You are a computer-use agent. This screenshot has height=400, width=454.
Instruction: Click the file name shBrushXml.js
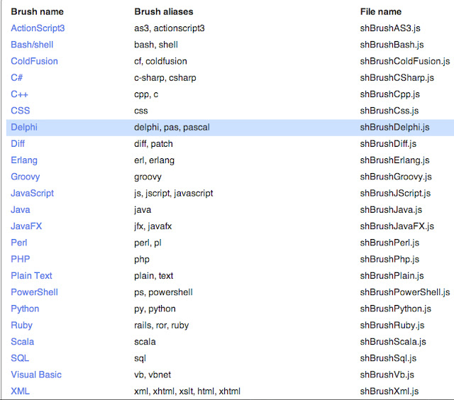[389, 391]
